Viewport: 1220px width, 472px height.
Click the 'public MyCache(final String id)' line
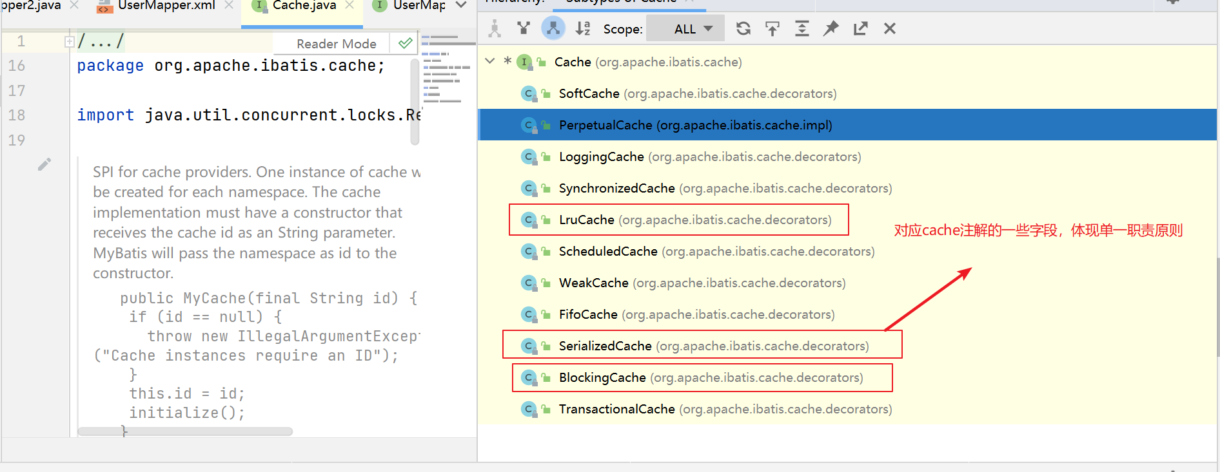[269, 298]
